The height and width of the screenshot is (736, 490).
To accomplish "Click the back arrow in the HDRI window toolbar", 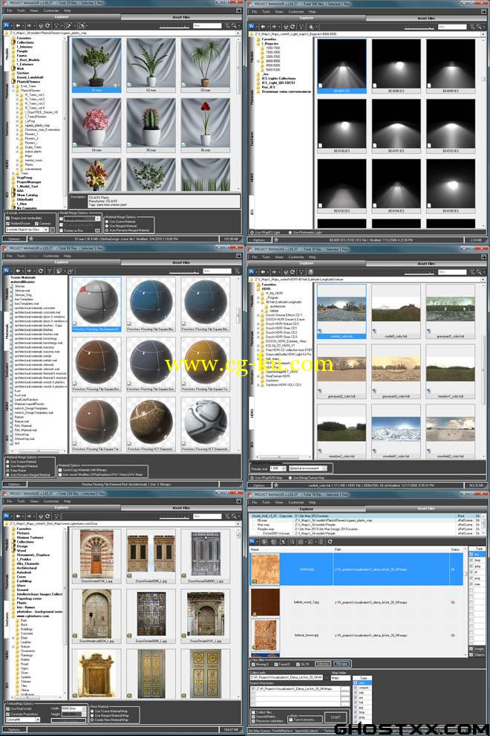I will (x=263, y=272).
